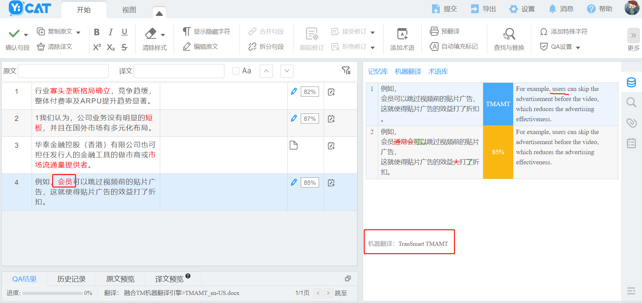The image size is (642, 303).
Task: Open the 术语库 panel tab
Action: [438, 71]
